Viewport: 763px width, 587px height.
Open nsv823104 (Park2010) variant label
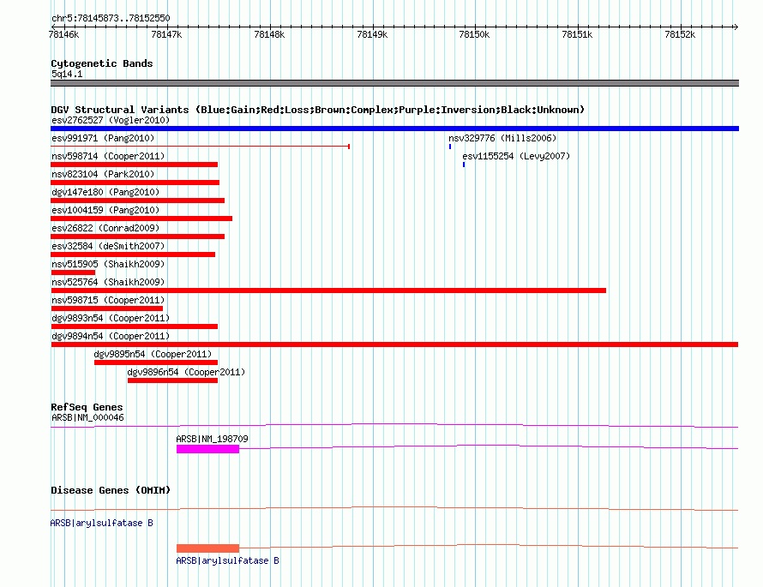tap(103, 174)
